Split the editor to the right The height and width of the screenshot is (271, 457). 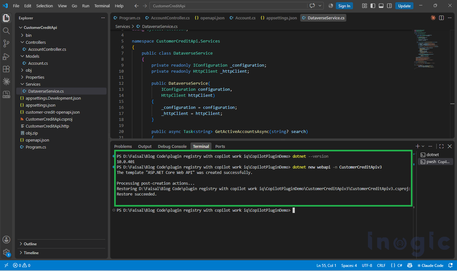(441, 18)
